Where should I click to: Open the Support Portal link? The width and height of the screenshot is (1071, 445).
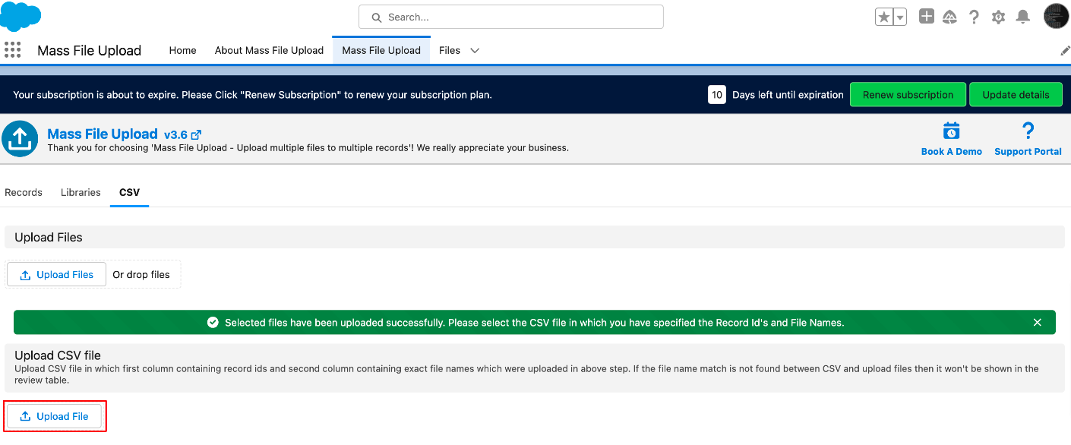(1028, 151)
